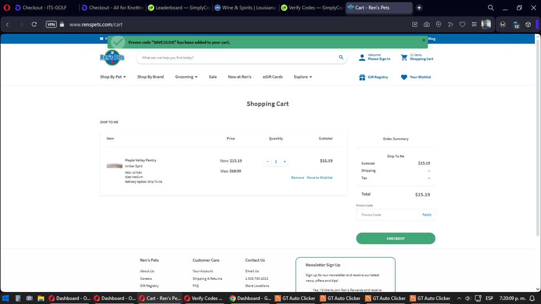Open Shipping & Returns footer link
Viewport: 541px width, 304px height.
click(x=207, y=279)
